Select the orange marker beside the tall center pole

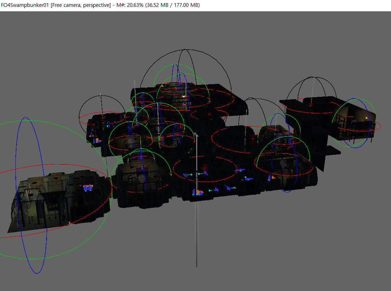199,192
